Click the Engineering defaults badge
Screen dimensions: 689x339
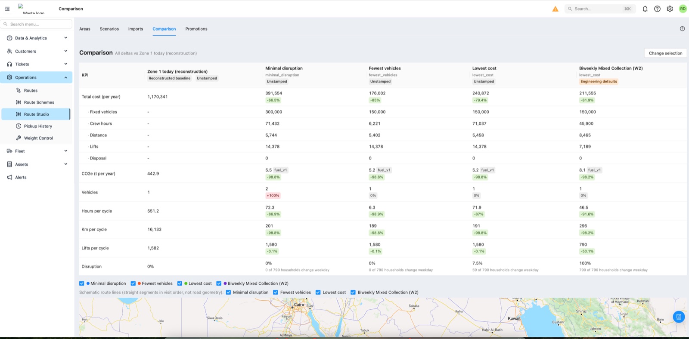pos(599,81)
